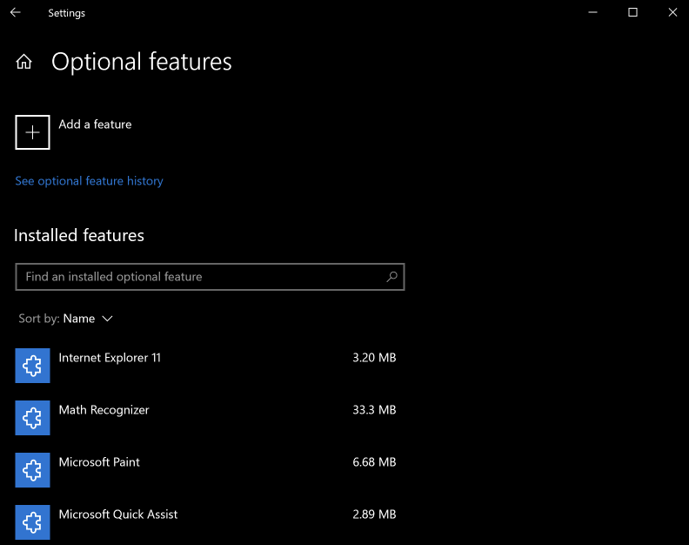Click the Add a feature label
The height and width of the screenshot is (545, 689).
pyautogui.click(x=96, y=124)
